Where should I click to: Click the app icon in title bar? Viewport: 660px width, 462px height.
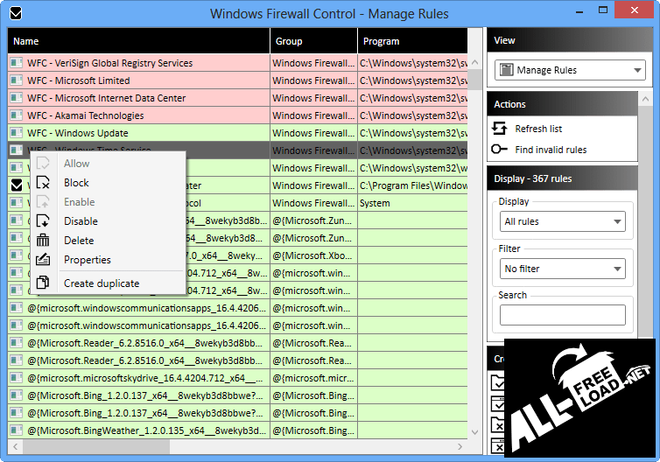point(14,13)
